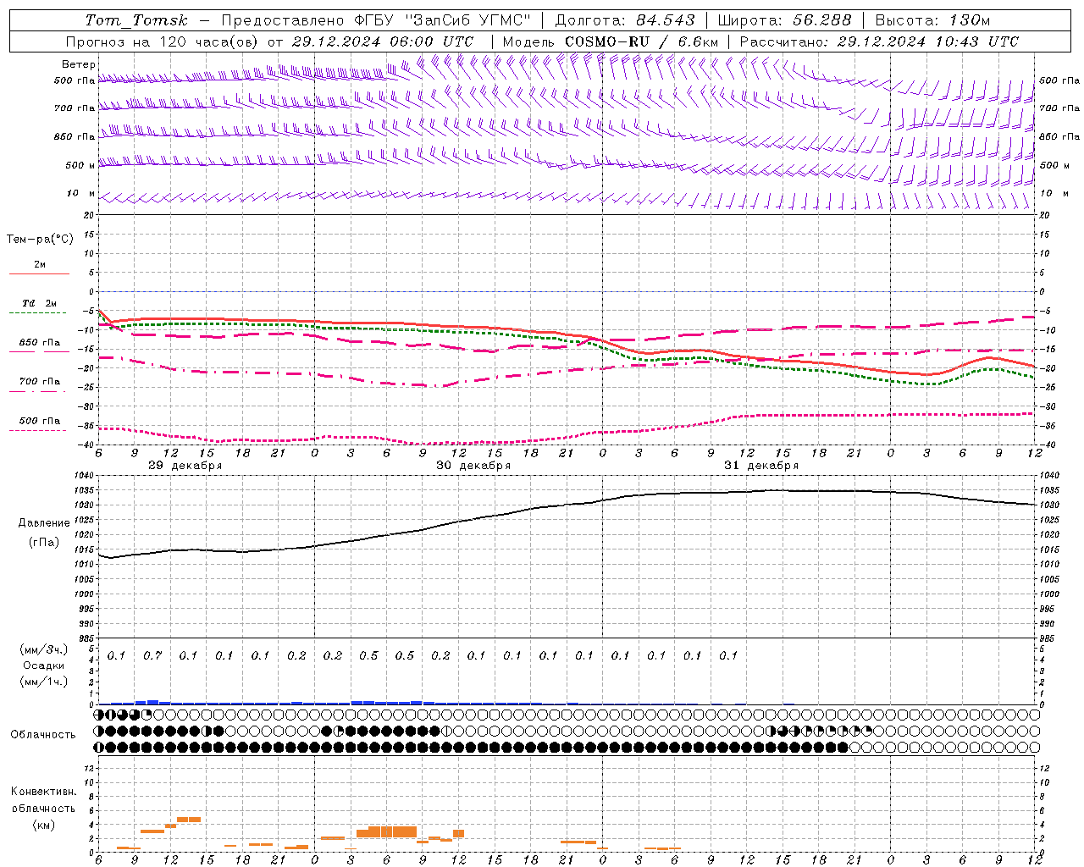1084x867 pixels.
Task: Click the (мм/3ч.) precipitation unit label
Action: (44, 649)
